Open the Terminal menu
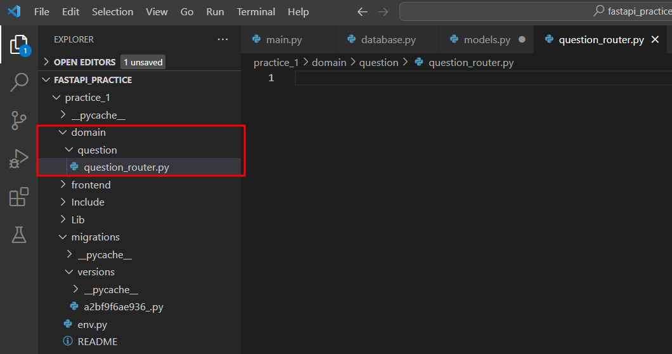672x354 pixels. coord(256,11)
